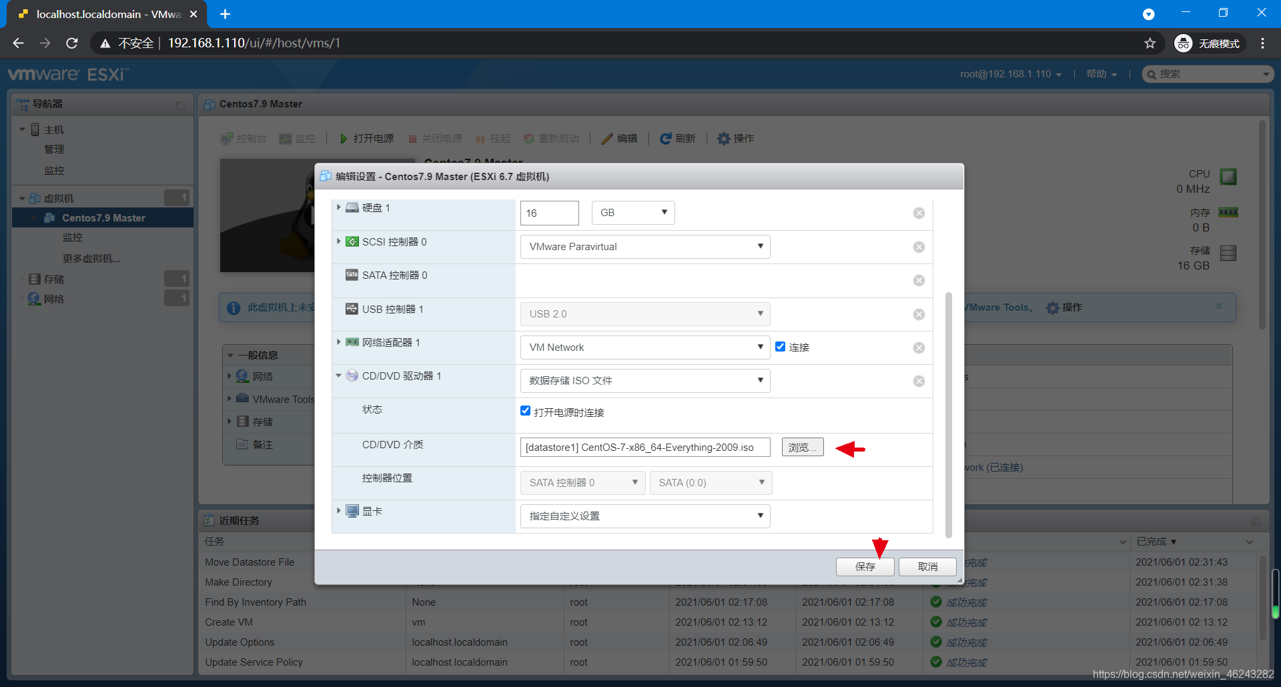Select 虚拟机 in the navigator tree
Image resolution: width=1281 pixels, height=687 pixels.
coord(59,198)
